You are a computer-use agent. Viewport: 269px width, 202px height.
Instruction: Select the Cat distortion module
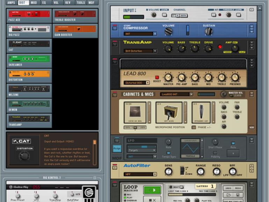pos(29,46)
